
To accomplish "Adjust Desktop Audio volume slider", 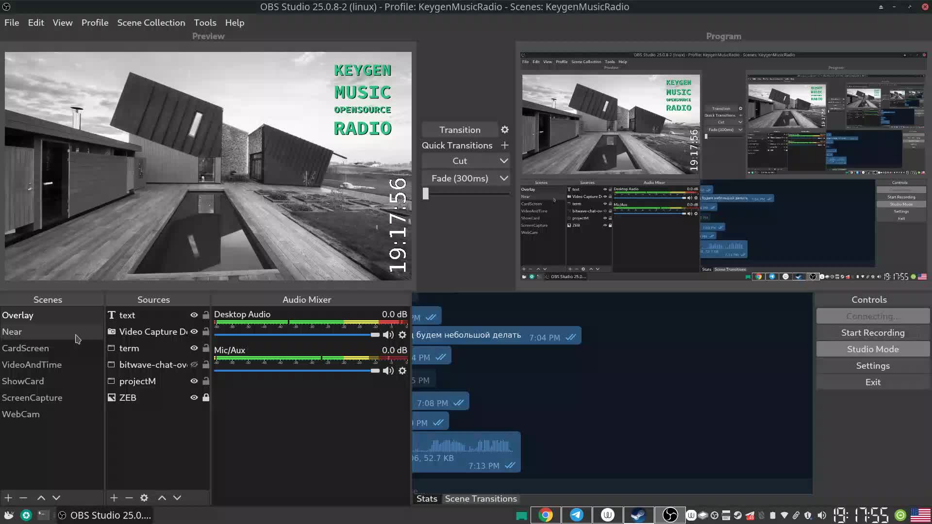I will pyautogui.click(x=297, y=335).
